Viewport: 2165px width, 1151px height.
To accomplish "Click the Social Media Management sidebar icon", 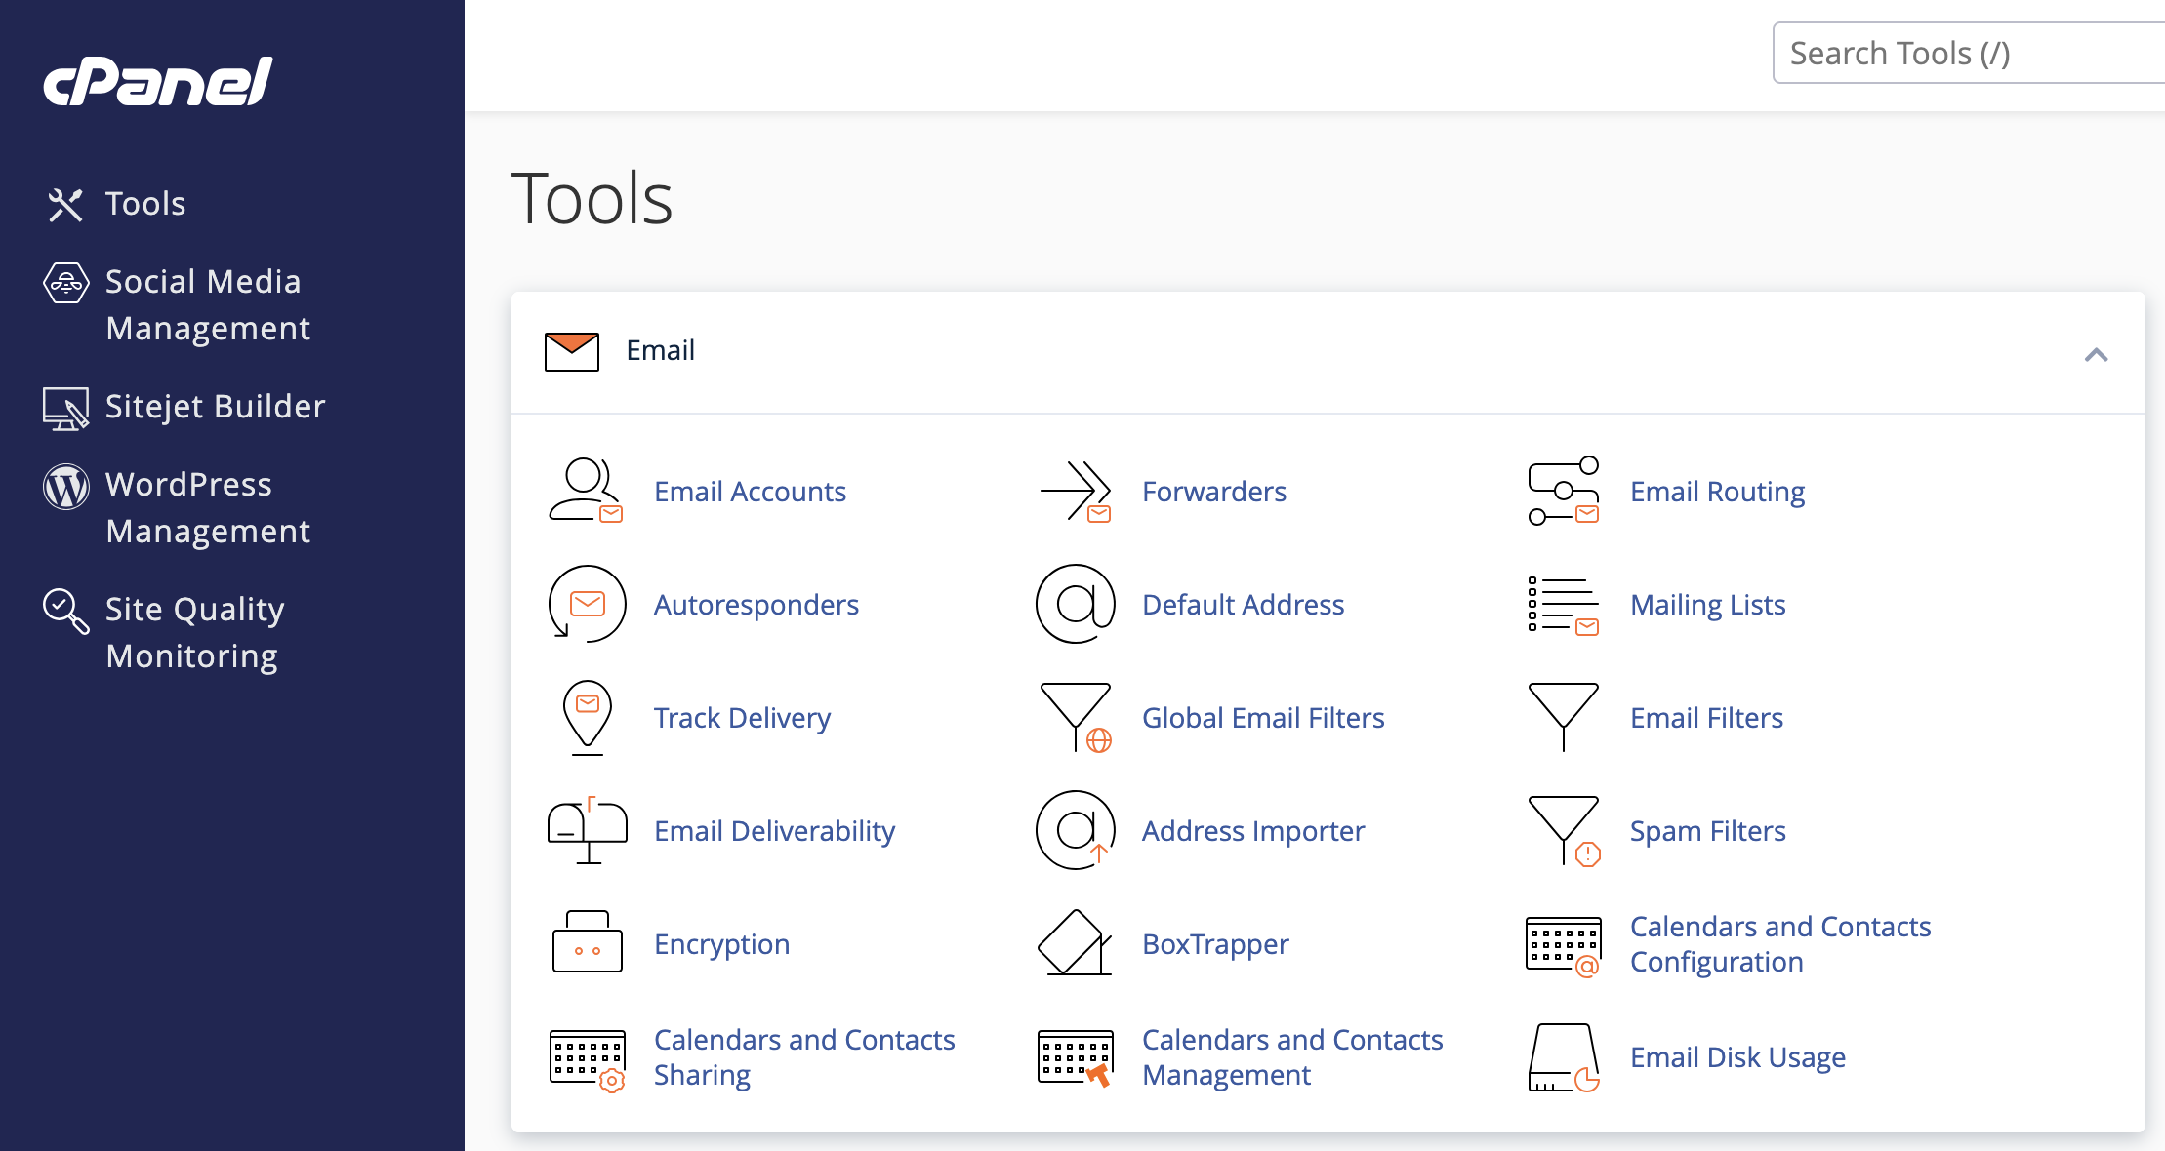I will (x=65, y=283).
